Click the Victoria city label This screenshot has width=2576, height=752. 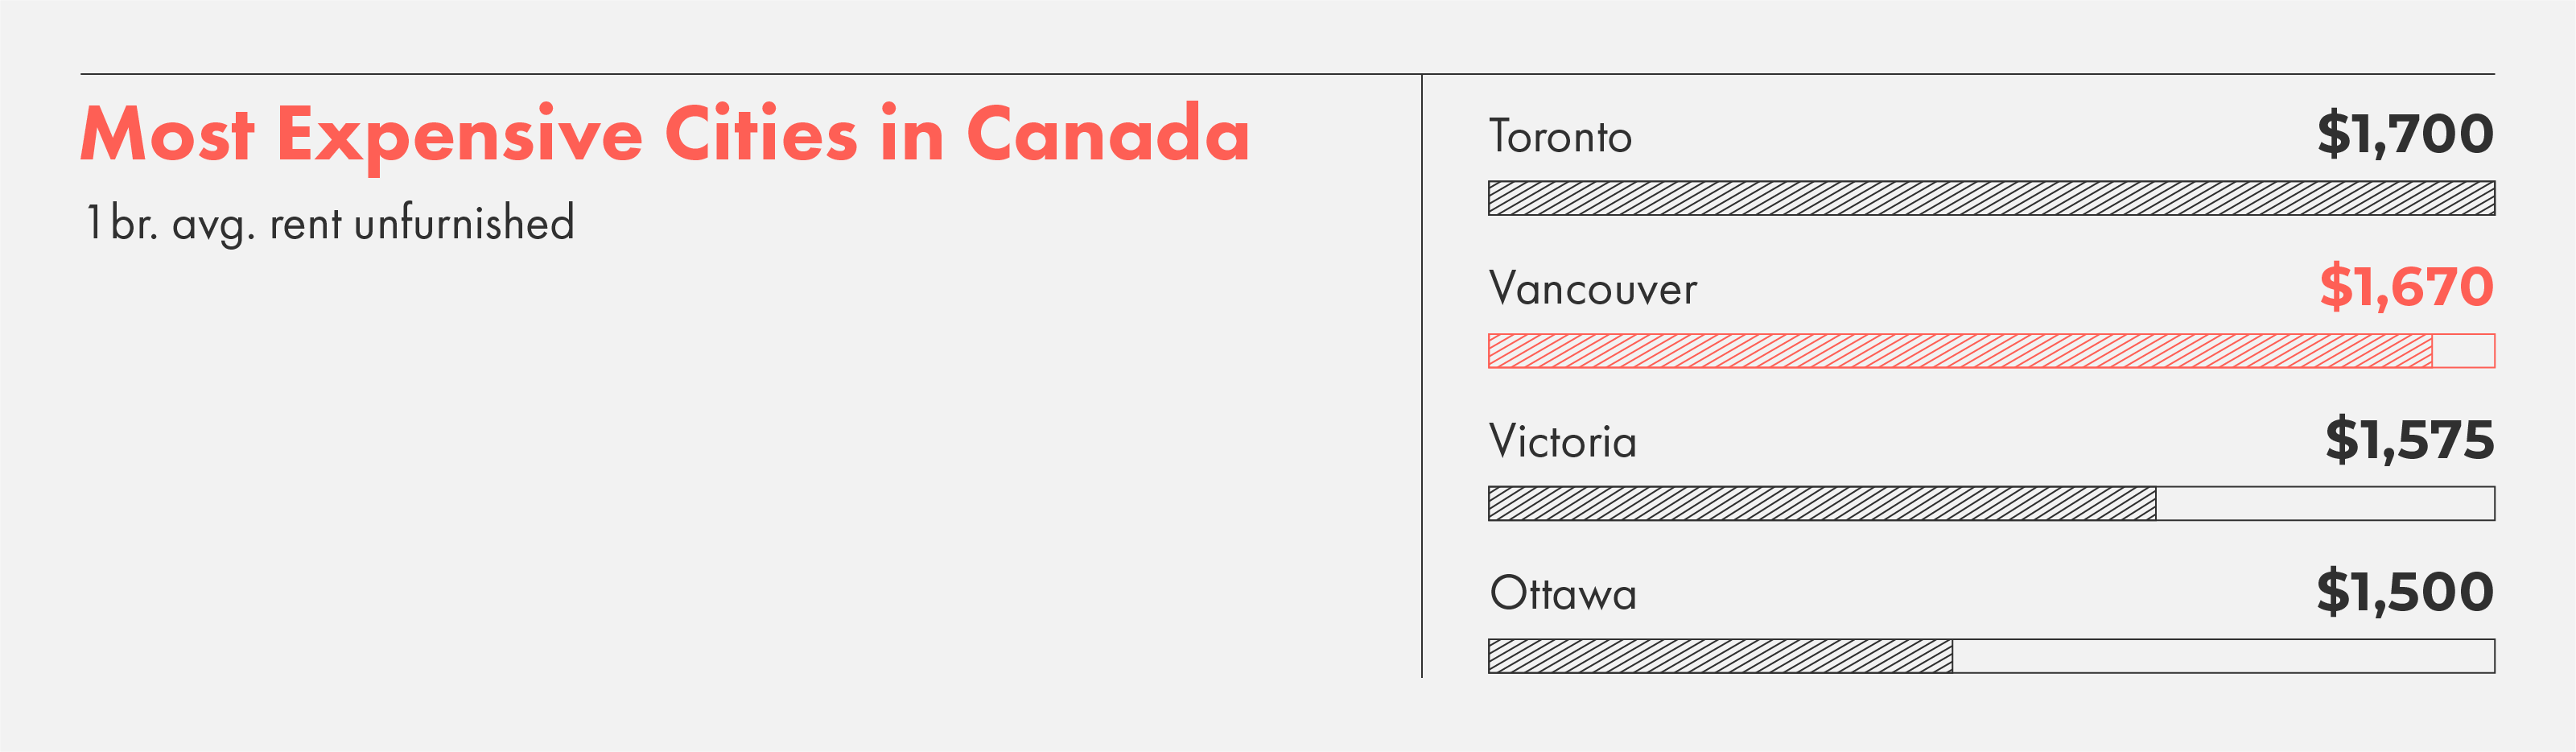point(1562,442)
